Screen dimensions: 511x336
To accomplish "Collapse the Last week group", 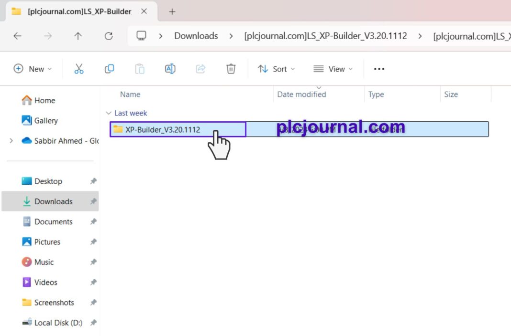I will (109, 113).
